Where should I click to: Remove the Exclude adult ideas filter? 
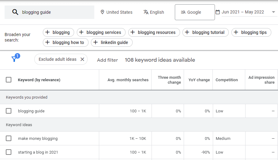[x=82, y=59]
